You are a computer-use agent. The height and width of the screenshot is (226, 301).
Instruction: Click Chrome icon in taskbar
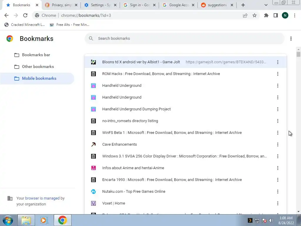point(62,220)
